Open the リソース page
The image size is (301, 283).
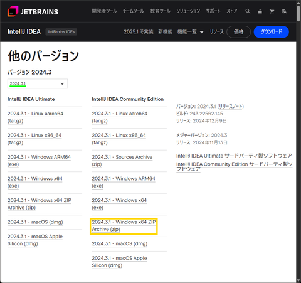click(217, 32)
